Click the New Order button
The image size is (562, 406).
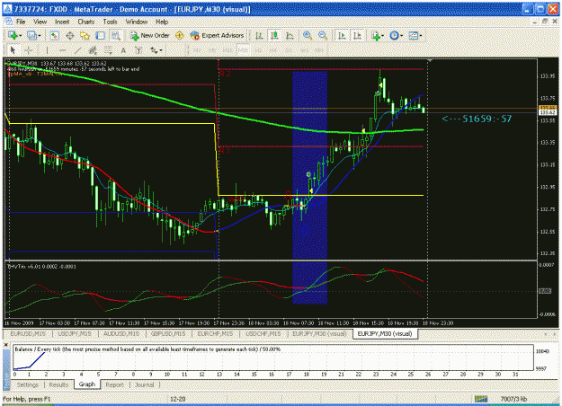coord(150,35)
